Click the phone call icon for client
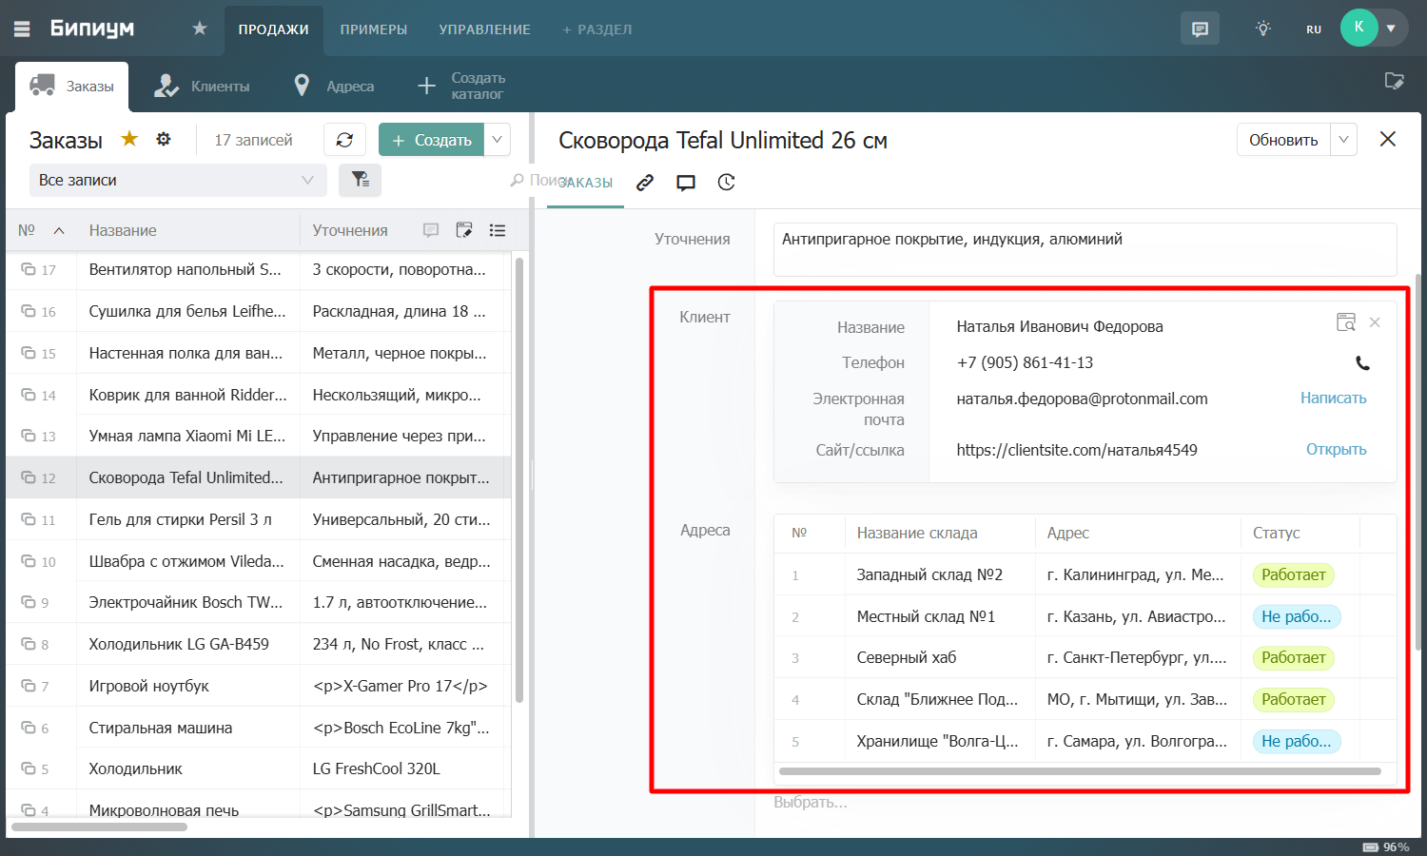Screen dimensions: 1427x856 click(1362, 362)
